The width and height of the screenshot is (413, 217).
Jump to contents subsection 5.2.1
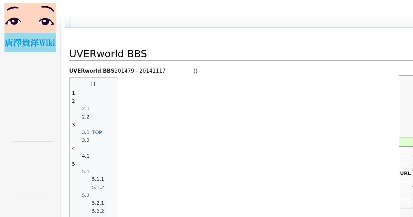point(98,203)
